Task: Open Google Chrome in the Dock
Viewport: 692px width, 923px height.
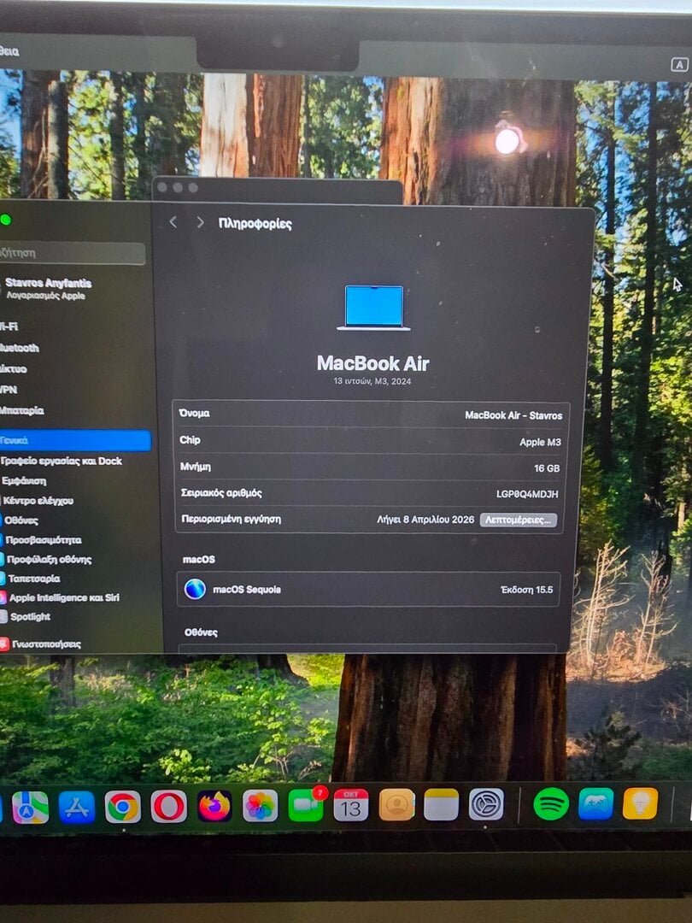Action: pyautogui.click(x=122, y=807)
